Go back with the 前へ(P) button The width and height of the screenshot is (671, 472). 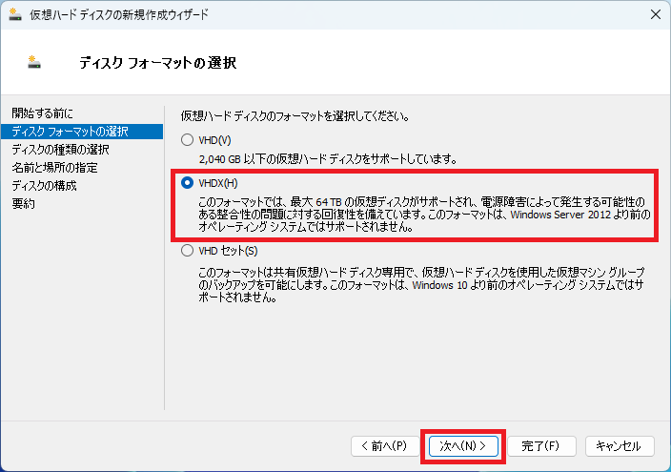click(385, 446)
